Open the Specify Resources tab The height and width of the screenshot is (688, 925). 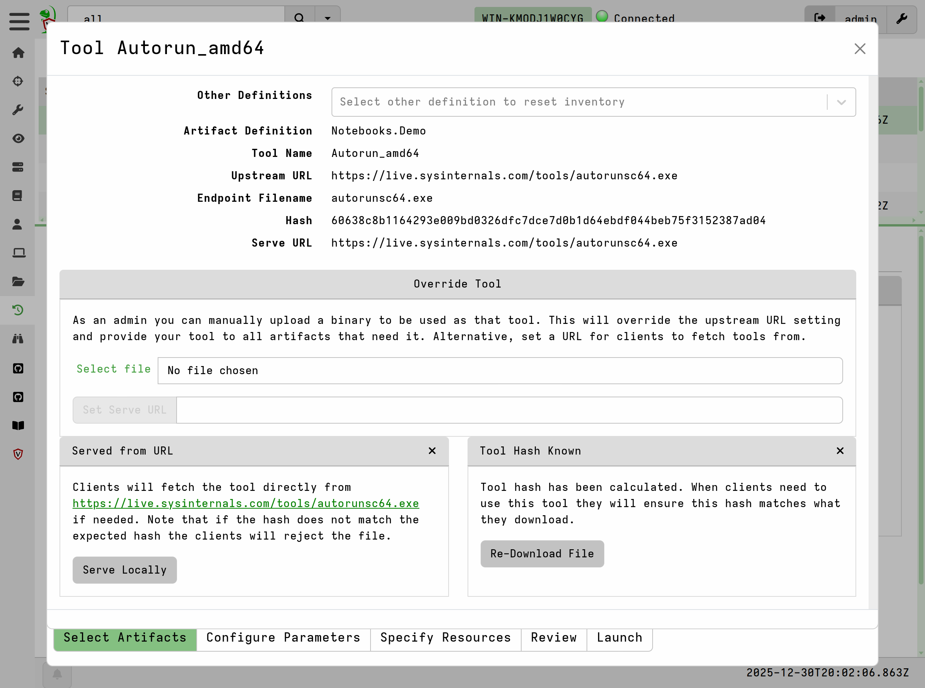click(x=445, y=637)
